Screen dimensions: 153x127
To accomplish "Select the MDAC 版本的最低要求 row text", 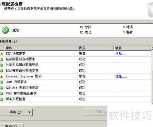I will click(x=21, y=93).
